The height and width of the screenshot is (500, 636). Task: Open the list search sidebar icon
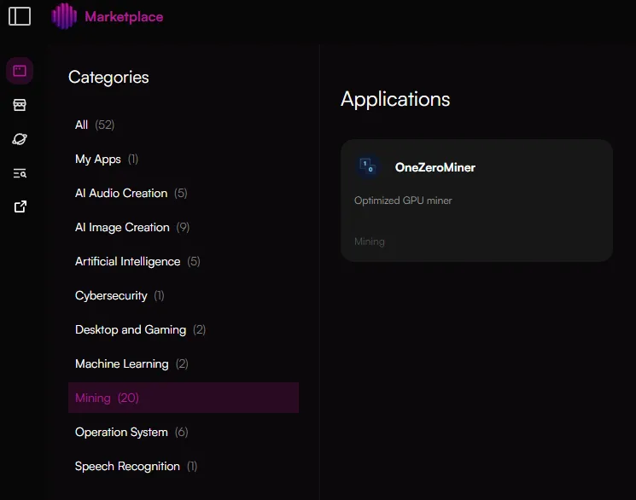tap(20, 173)
